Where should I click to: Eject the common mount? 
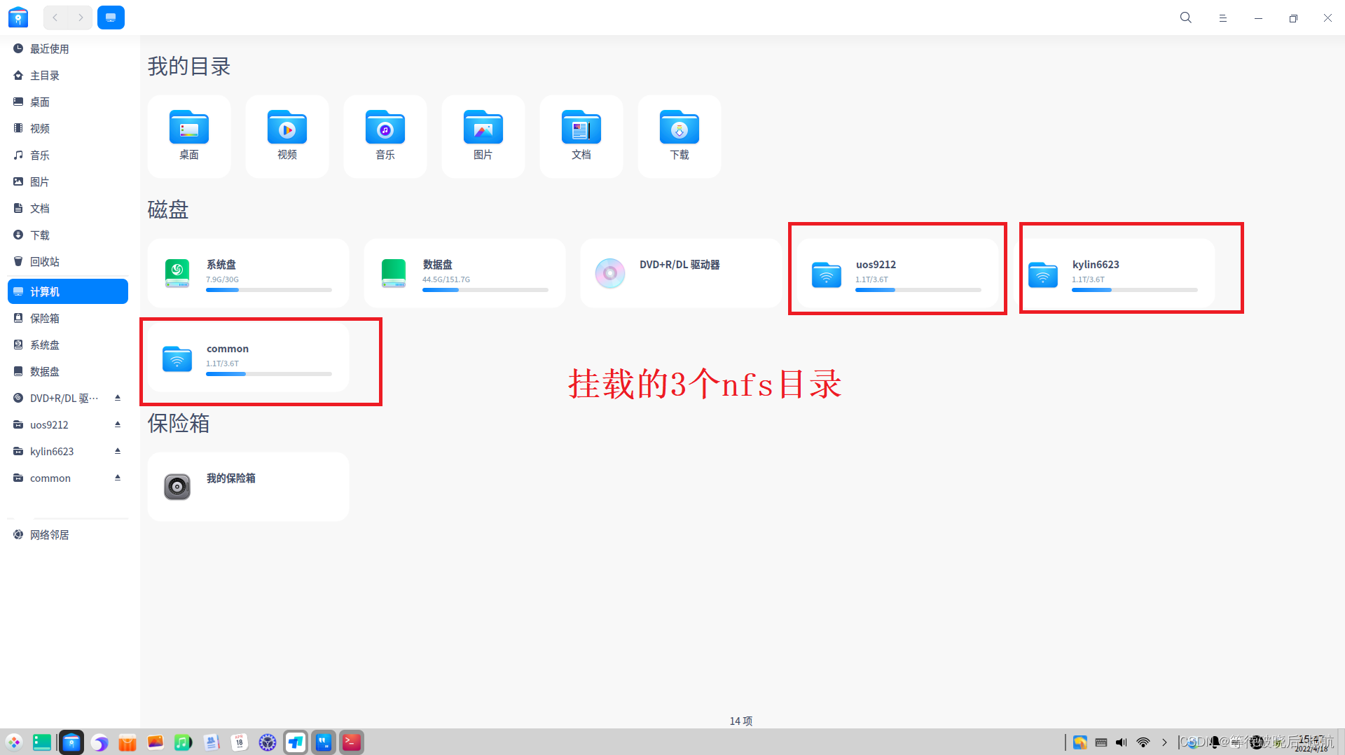pos(117,478)
